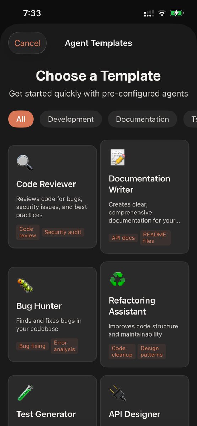The width and height of the screenshot is (197, 426).
Task: Tap the magnifying glass Code Reviewer icon
Action: click(x=25, y=163)
